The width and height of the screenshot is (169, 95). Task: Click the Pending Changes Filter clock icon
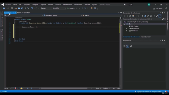pyautogui.click(x=138, y=16)
